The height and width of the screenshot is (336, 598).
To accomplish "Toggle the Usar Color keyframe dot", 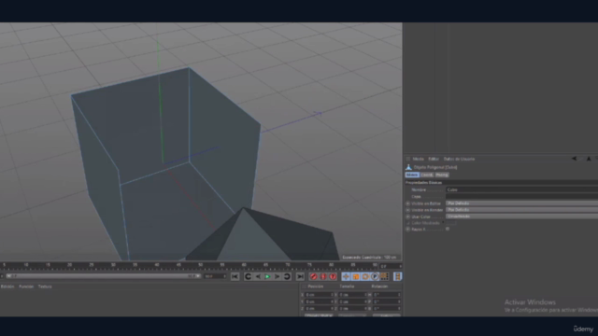I will pos(407,217).
